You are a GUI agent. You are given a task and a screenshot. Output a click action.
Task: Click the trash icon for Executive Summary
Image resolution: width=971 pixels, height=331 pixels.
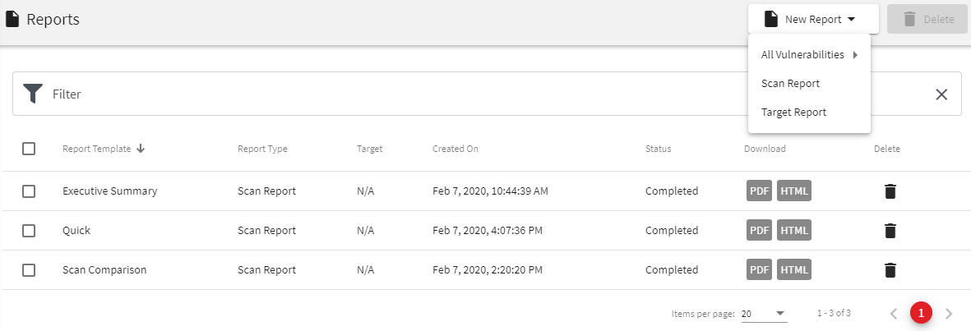pyautogui.click(x=890, y=191)
